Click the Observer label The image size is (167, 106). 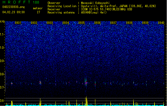tap(54, 3)
